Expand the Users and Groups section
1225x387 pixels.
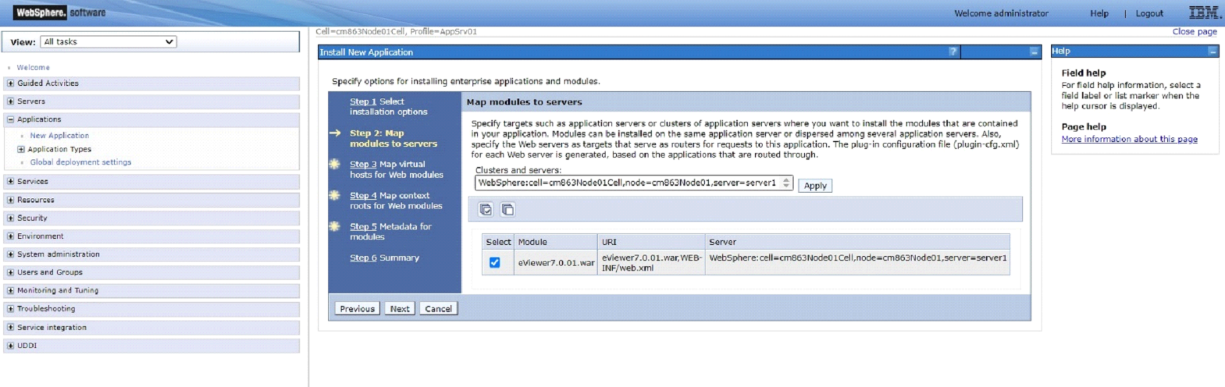click(x=10, y=272)
